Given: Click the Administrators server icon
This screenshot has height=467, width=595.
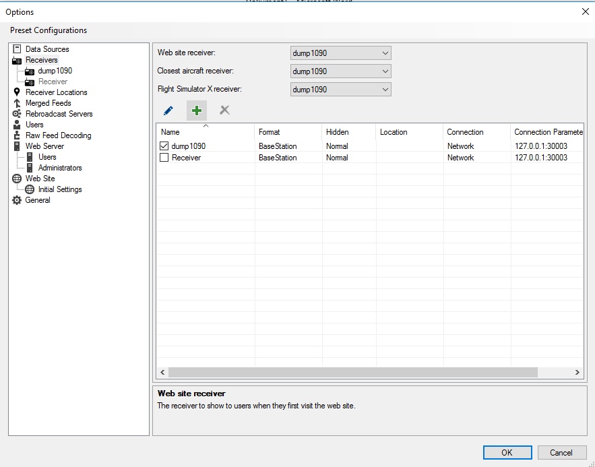Looking at the screenshot, I should [x=30, y=168].
